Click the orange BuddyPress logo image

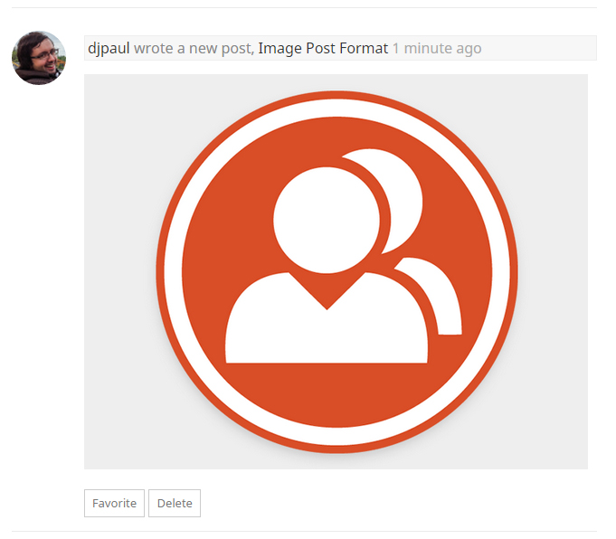click(336, 272)
